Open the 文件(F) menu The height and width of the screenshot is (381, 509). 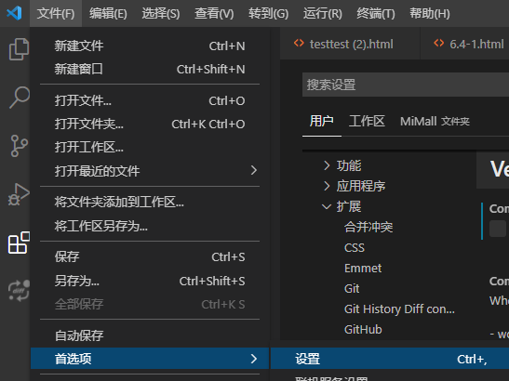click(56, 13)
